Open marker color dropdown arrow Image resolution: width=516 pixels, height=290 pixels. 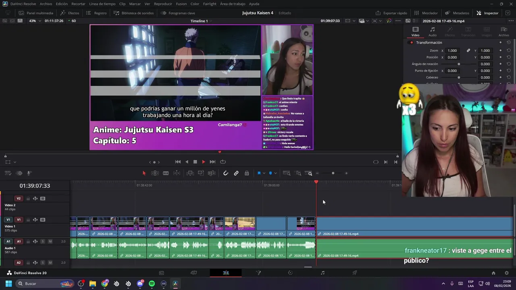coord(275,173)
